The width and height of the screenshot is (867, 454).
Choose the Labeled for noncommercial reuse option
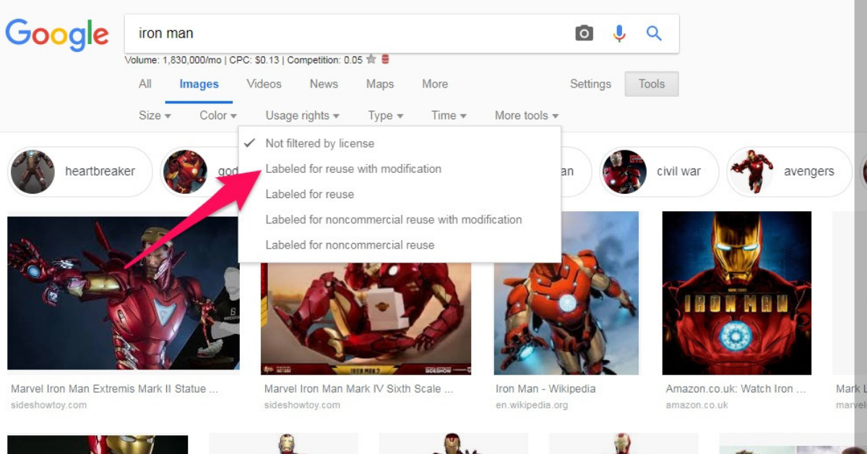[400, 244]
